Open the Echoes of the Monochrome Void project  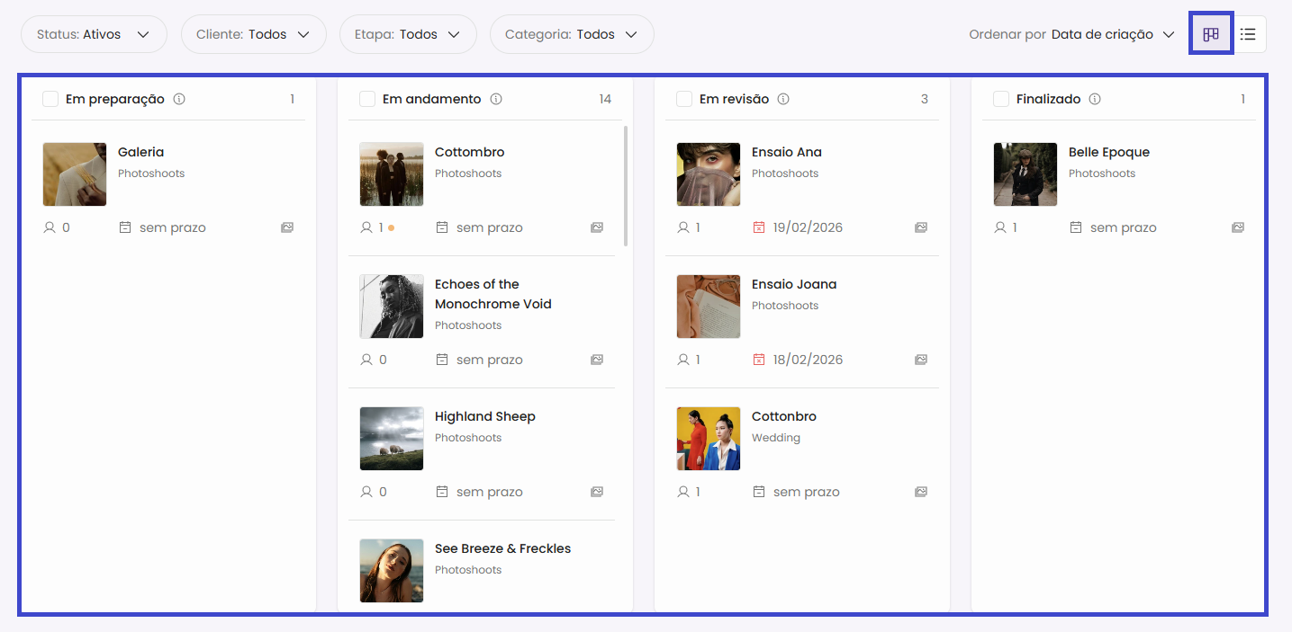492,294
